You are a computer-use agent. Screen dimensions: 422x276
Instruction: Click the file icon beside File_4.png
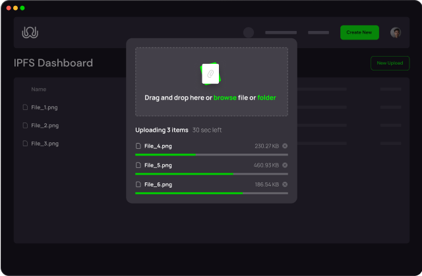(x=138, y=146)
